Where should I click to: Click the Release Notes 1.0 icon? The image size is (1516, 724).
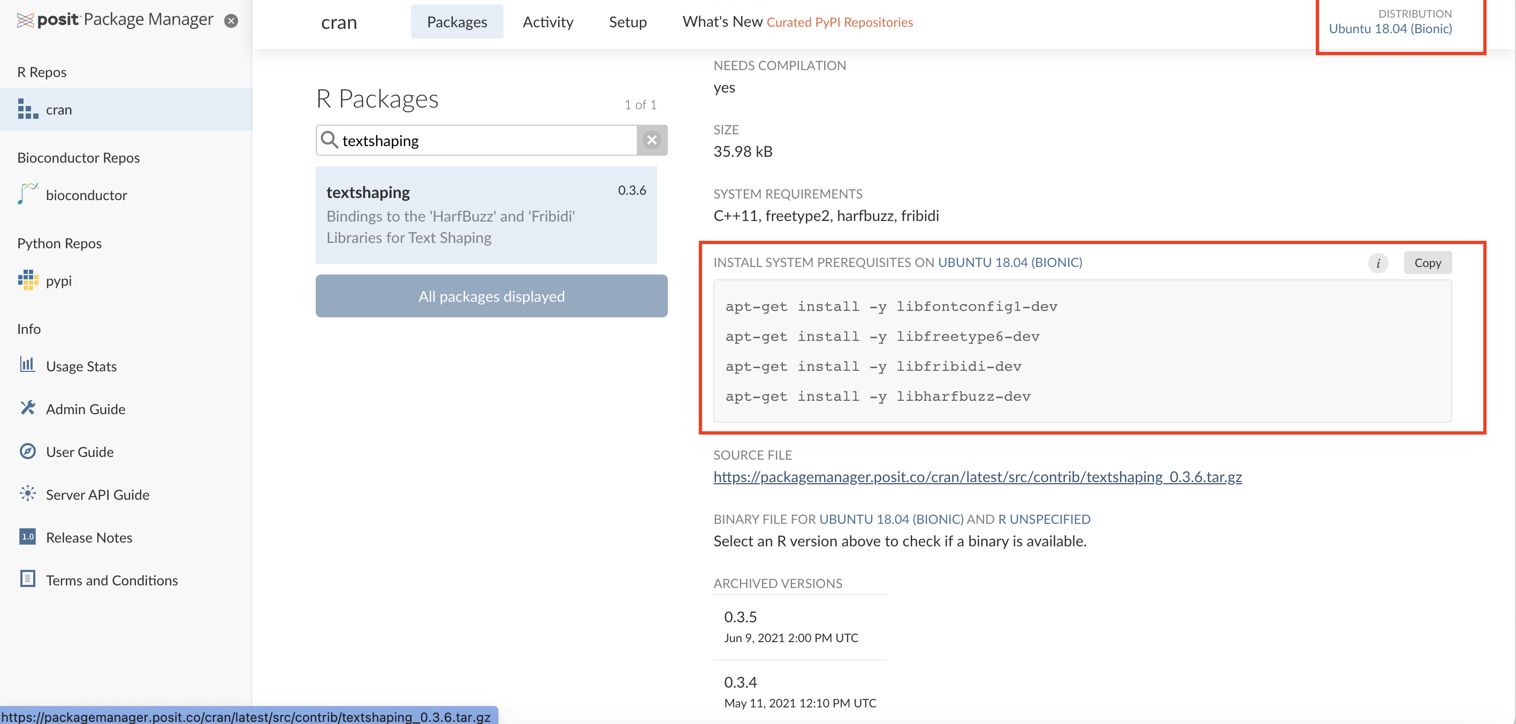coord(27,537)
